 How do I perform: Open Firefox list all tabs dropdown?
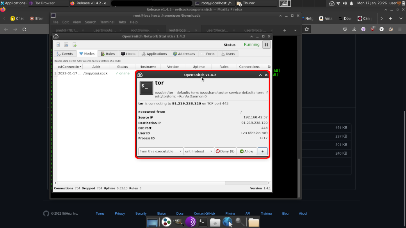pyautogui.click(x=401, y=19)
